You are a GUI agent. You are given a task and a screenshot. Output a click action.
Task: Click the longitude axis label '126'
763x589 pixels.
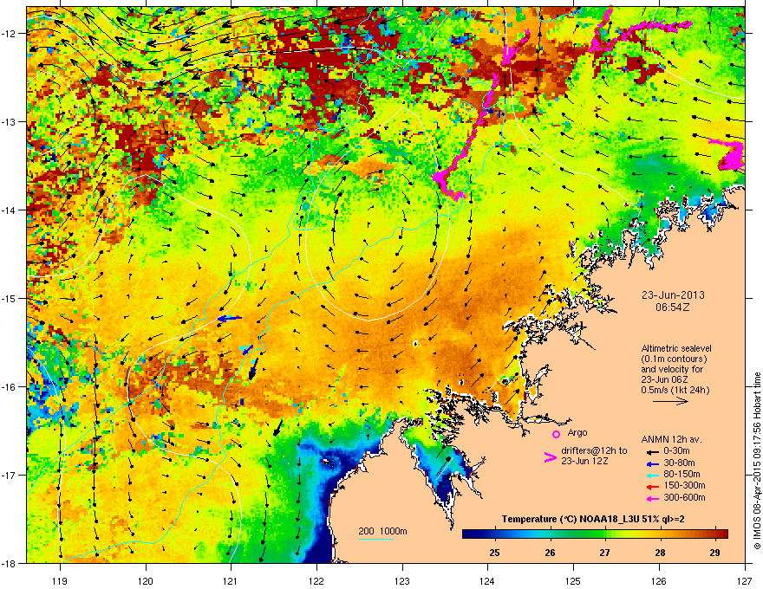point(659,580)
